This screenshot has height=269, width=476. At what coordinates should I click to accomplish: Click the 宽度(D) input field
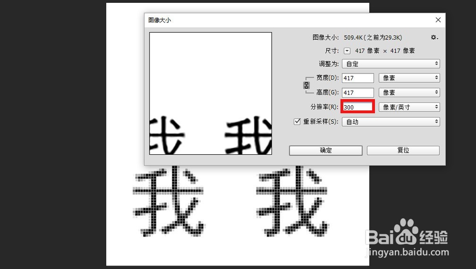coord(358,78)
